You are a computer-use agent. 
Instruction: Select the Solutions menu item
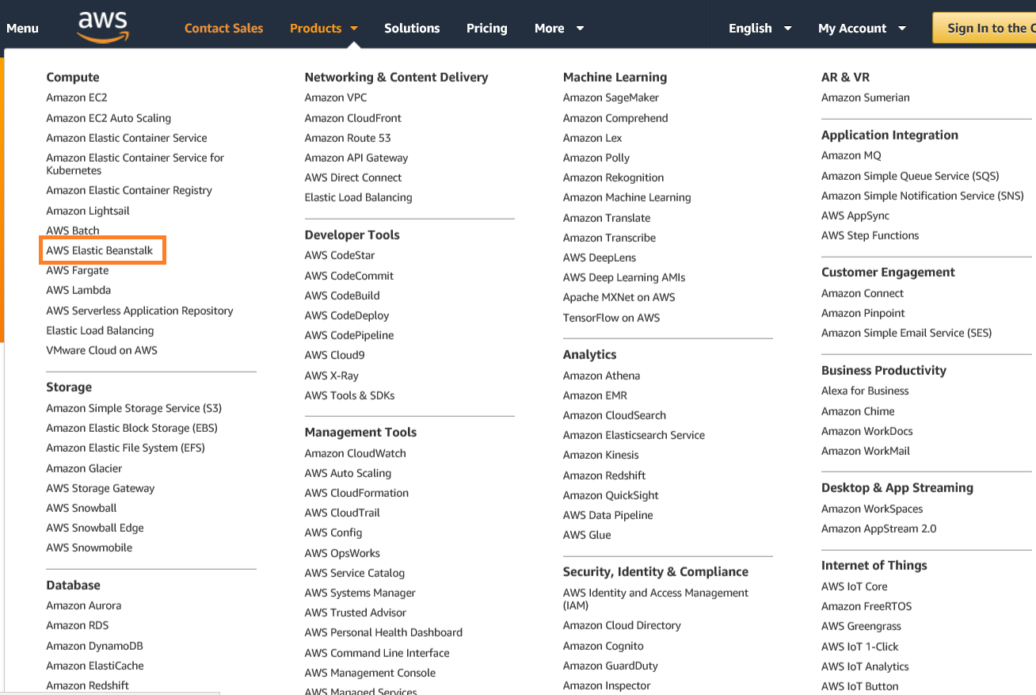pyautogui.click(x=412, y=27)
